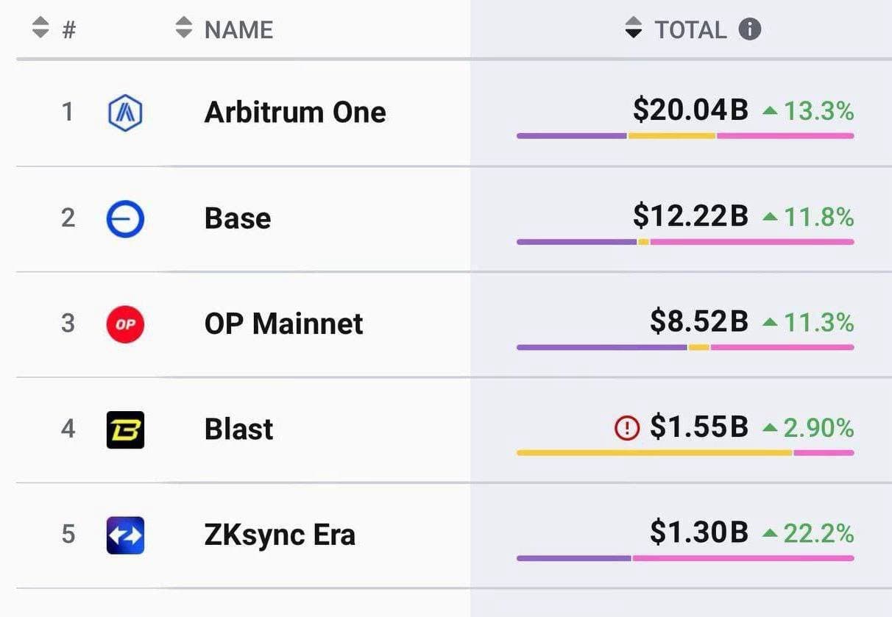892x617 pixels.
Task: Sort the TOTAL column using its arrows
Action: click(x=633, y=29)
